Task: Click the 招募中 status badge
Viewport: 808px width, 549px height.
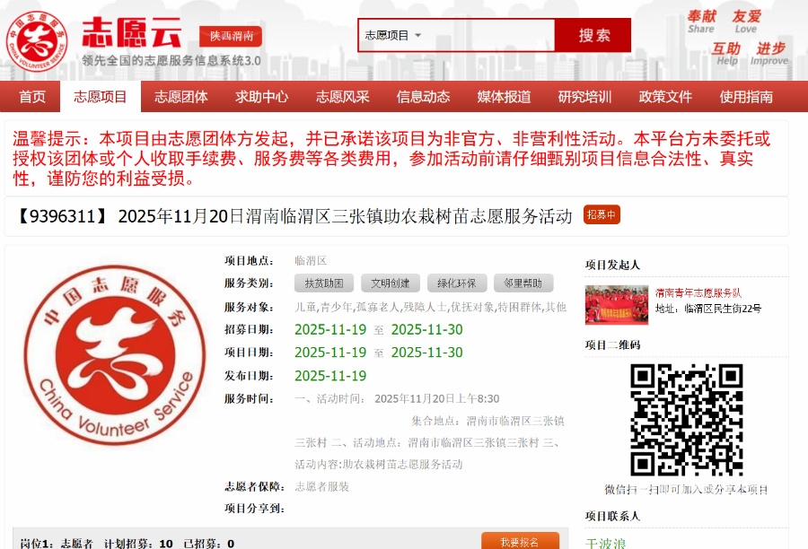Action: (x=601, y=215)
